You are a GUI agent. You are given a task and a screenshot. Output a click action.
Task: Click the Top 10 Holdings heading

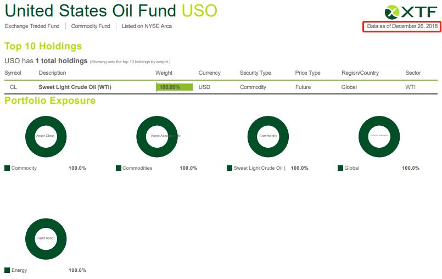[43, 46]
